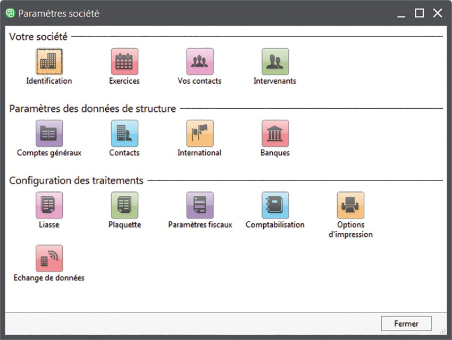The height and width of the screenshot is (340, 452).
Task: Open Options d'impression printer icon
Action: (350, 205)
